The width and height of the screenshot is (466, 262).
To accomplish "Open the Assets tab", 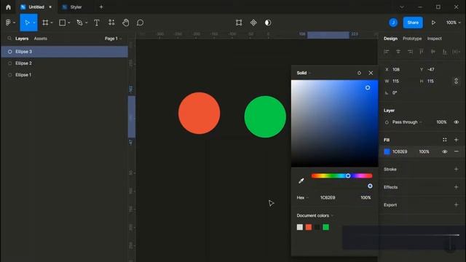I will tap(41, 39).
